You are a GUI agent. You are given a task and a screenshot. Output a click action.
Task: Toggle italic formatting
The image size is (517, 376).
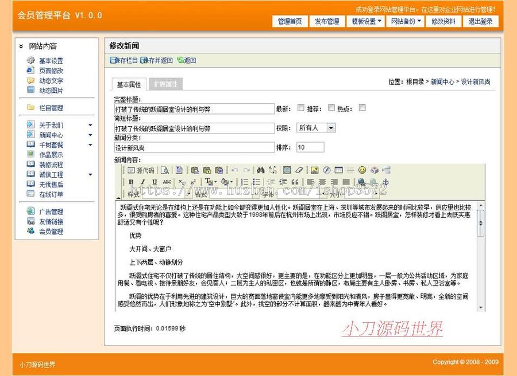click(143, 182)
